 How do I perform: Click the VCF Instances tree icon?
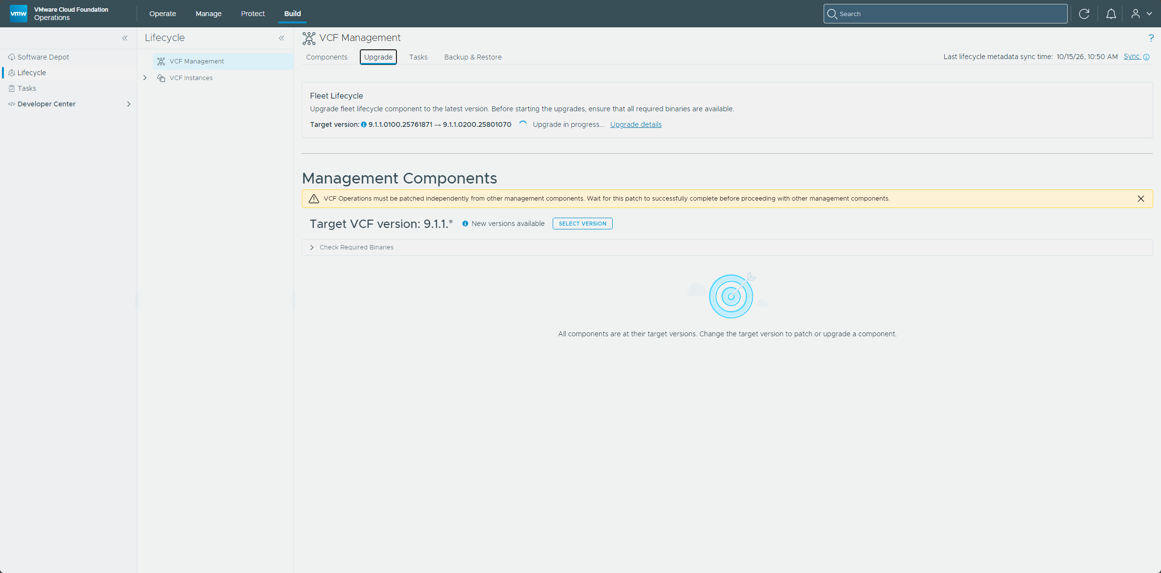click(x=161, y=78)
